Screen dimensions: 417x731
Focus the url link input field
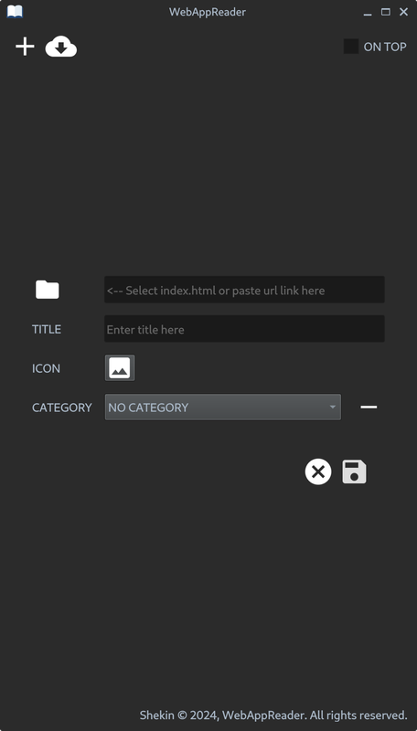pos(244,290)
